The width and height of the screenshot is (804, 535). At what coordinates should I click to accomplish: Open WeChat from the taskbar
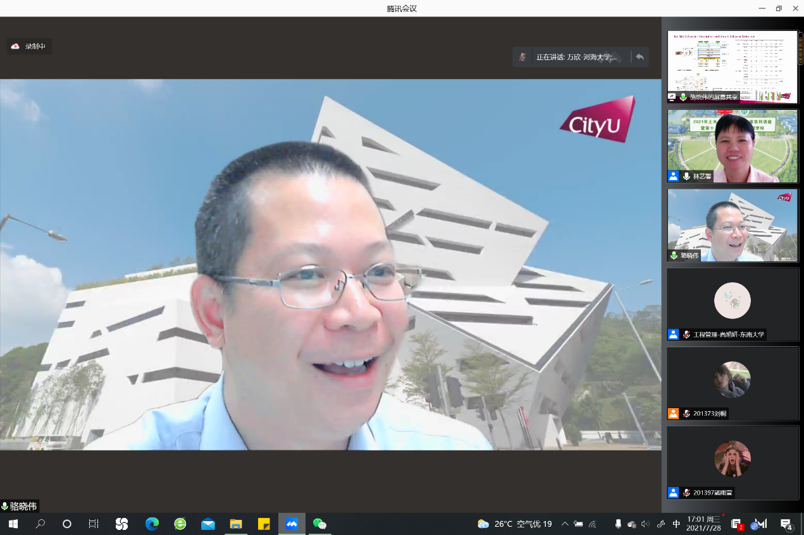pos(319,524)
